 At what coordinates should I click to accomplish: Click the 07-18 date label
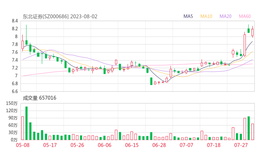[x=214, y=145]
